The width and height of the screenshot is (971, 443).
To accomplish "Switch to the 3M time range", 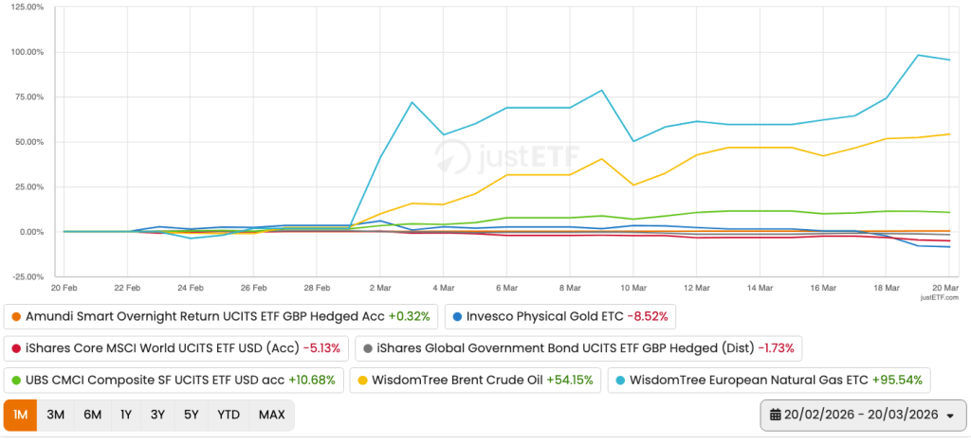I will 55,416.
